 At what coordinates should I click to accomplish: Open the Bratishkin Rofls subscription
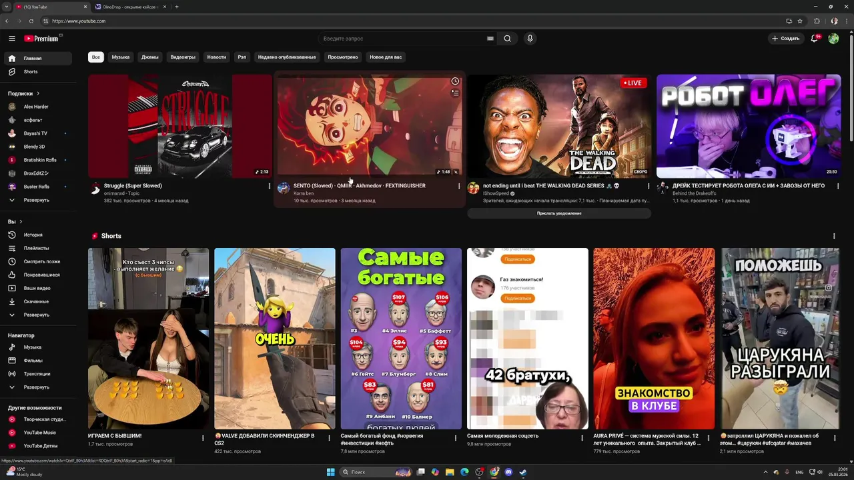coord(37,160)
